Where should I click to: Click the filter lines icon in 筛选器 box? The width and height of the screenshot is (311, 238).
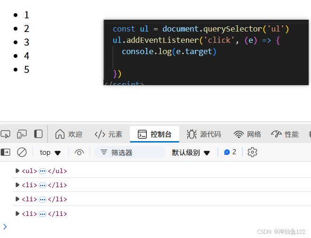coord(104,152)
